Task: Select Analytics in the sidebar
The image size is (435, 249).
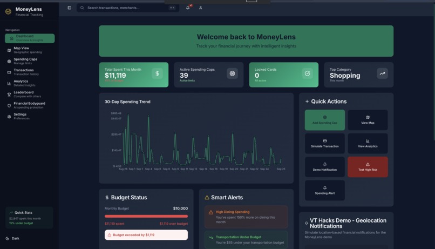Action: [30, 83]
